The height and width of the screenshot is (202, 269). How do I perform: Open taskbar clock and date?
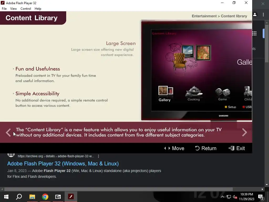tap(246, 197)
